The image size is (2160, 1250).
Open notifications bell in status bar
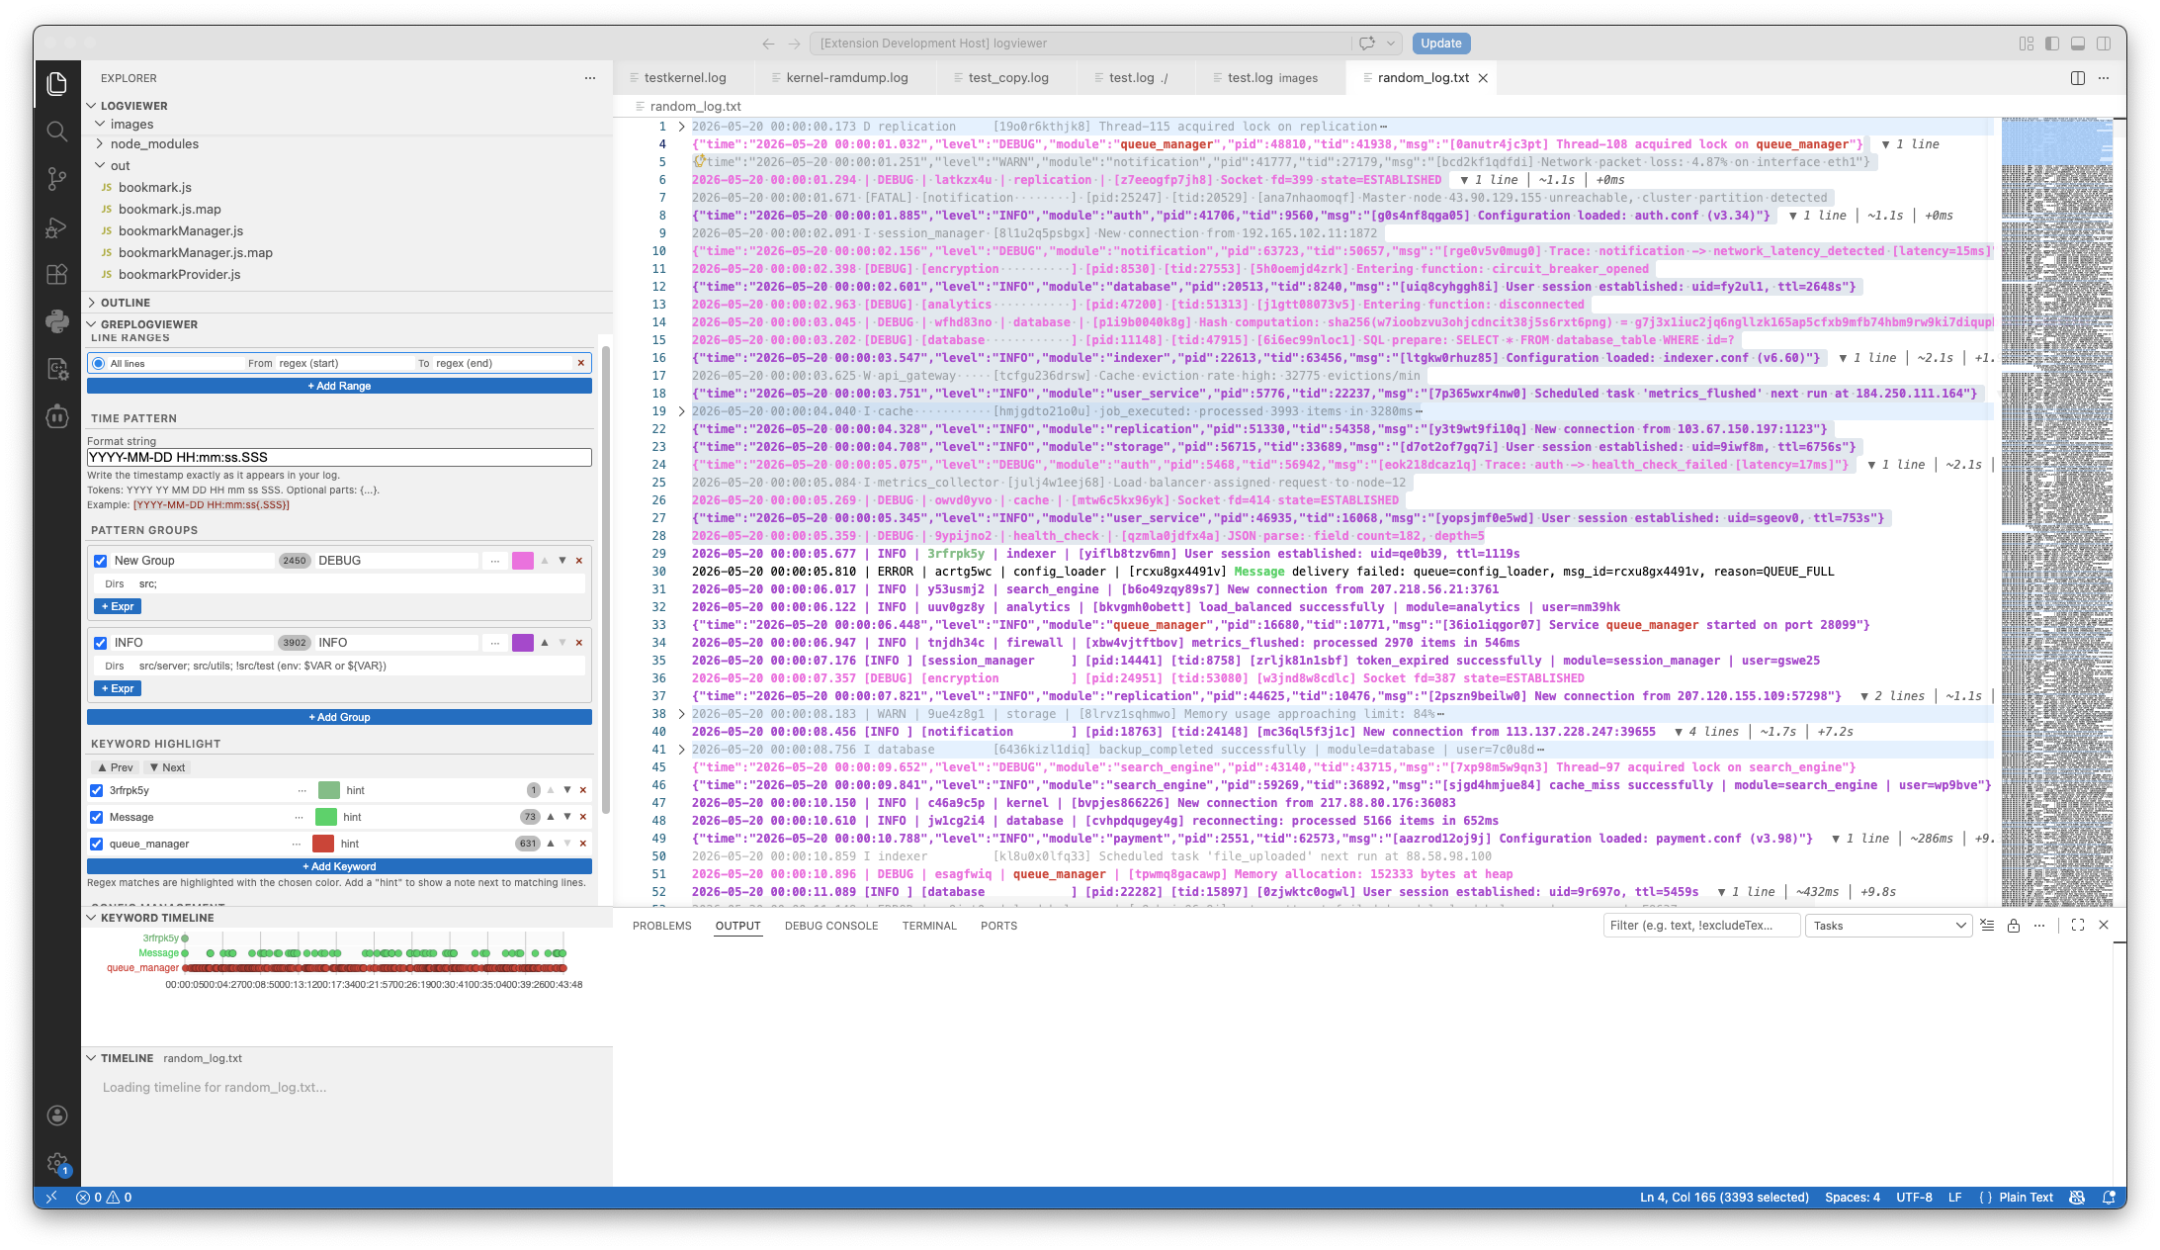[x=2109, y=1197]
